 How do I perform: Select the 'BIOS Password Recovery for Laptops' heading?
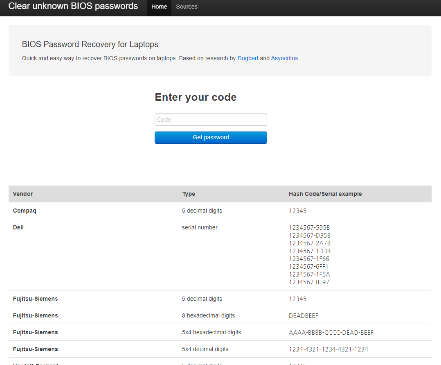click(90, 44)
